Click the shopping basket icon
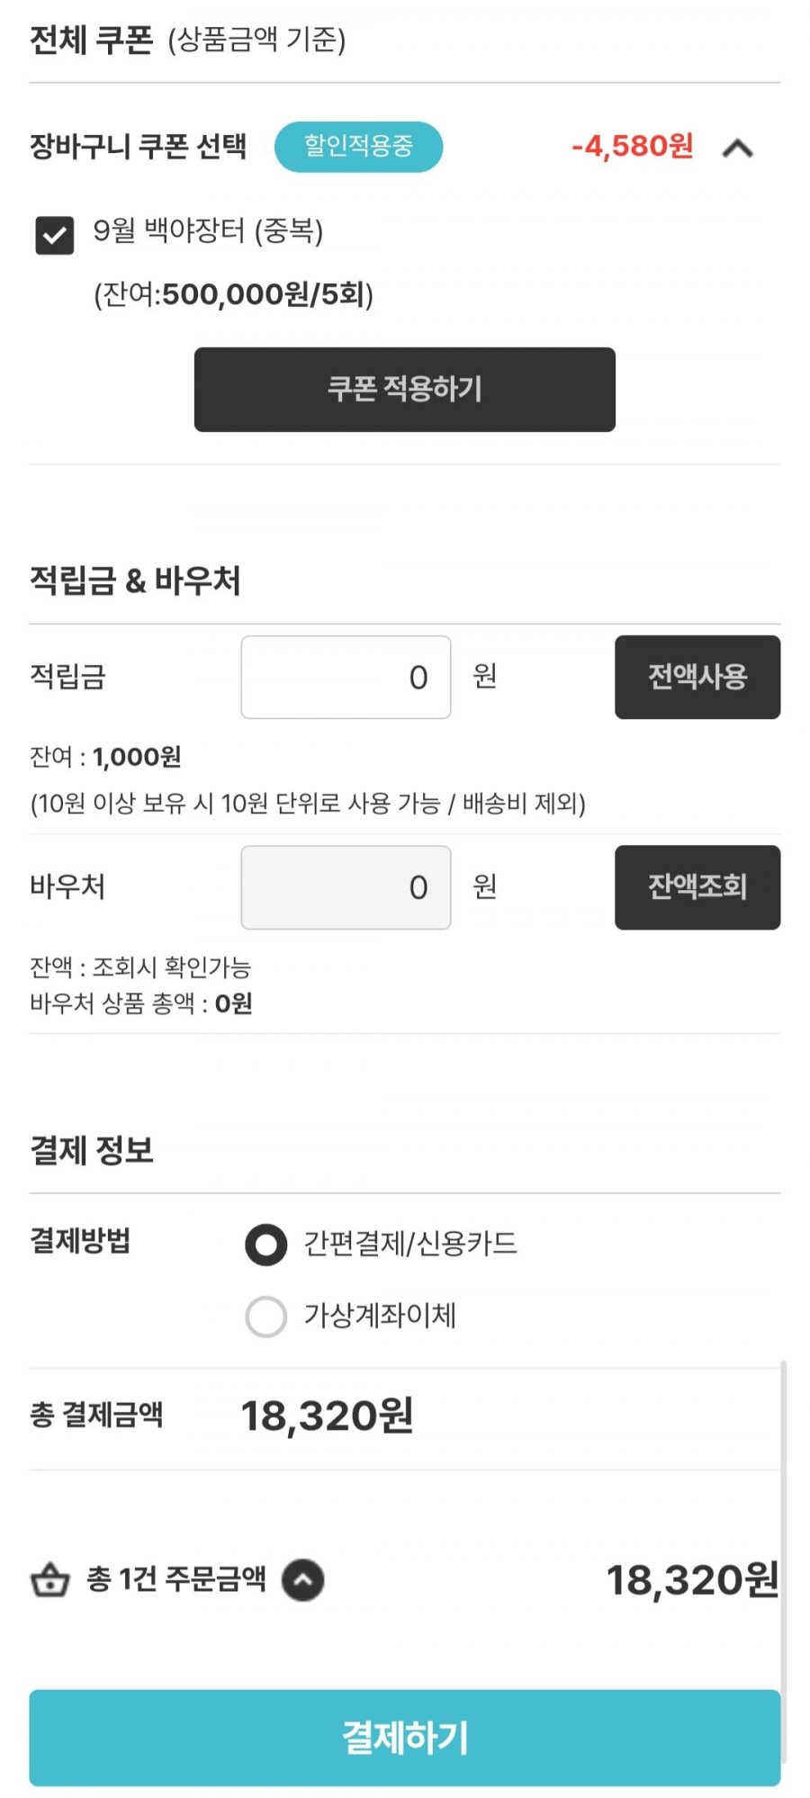Image resolution: width=810 pixels, height=1798 pixels. click(50, 1579)
